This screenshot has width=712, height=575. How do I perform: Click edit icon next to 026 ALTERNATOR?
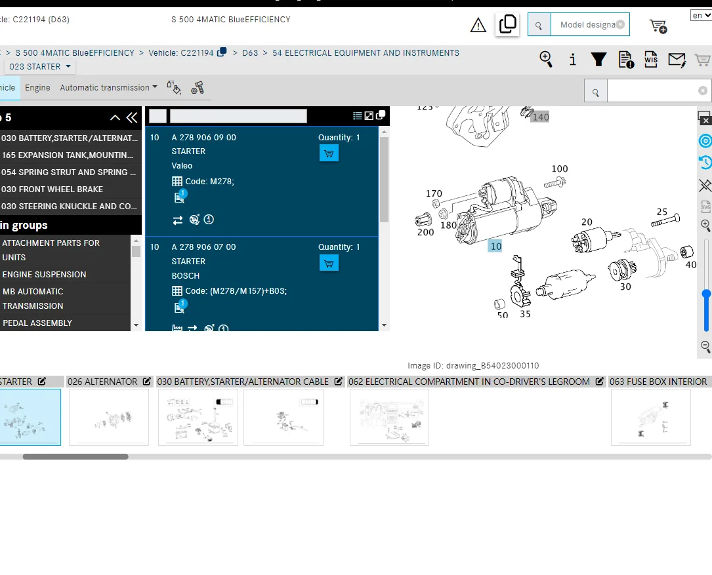point(147,382)
